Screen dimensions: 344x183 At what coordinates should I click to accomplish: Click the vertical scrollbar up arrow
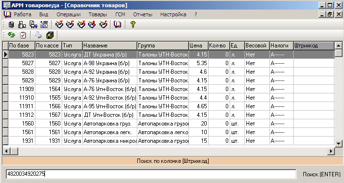pyautogui.click(x=339, y=46)
